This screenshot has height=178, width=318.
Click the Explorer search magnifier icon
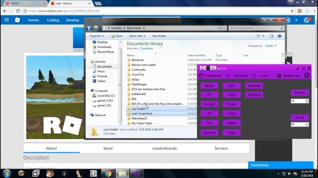click(x=282, y=28)
